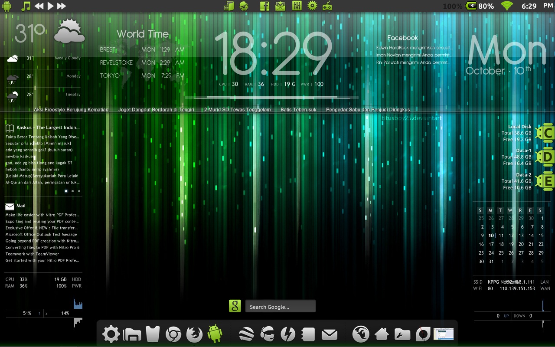Screen dimensions: 555x347
Task: Open headline Batis Teberusuk
Action: [298, 110]
